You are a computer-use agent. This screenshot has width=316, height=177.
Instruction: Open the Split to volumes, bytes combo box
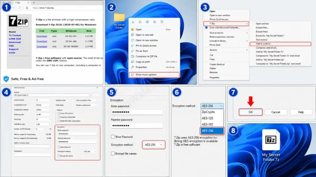[x=32, y=146]
